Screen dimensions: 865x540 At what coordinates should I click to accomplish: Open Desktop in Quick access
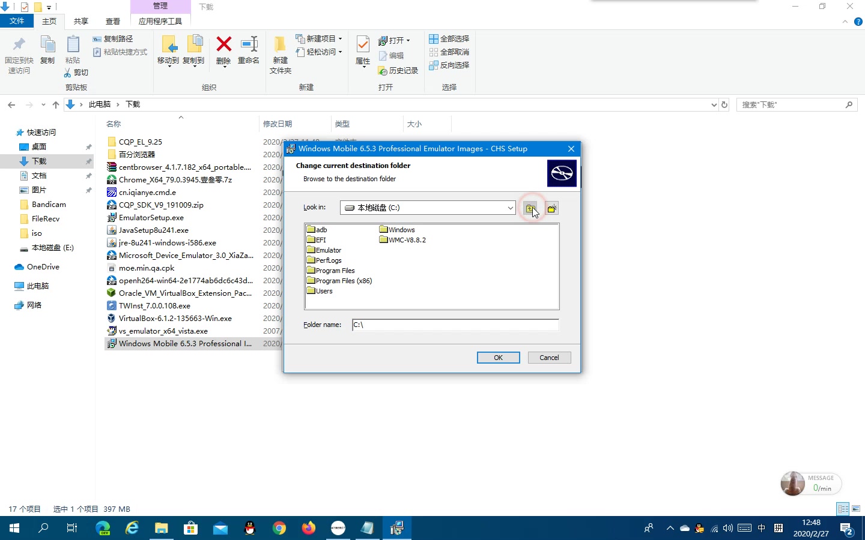pos(39,147)
